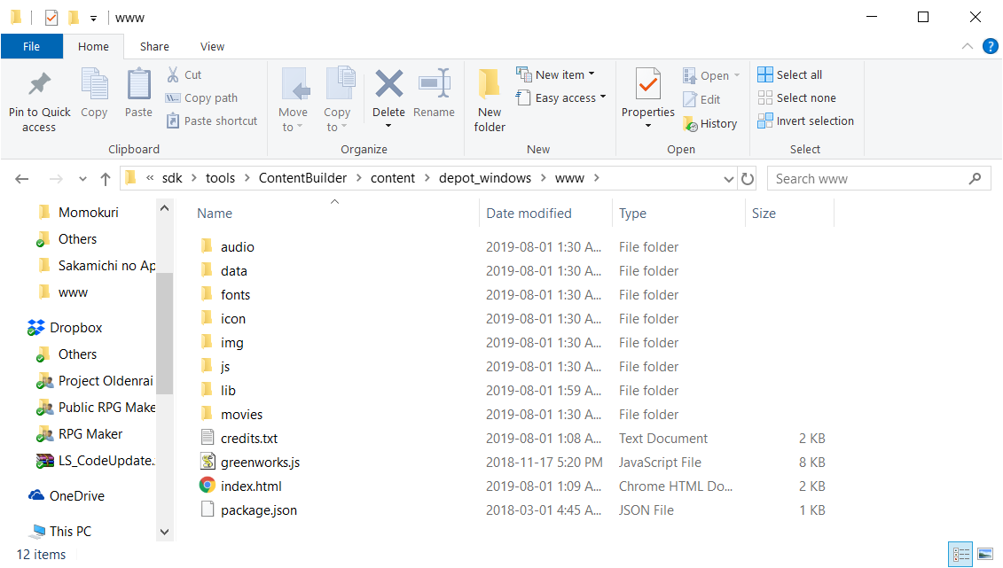Image resolution: width=1003 pixels, height=568 pixels.
Task: Click Open in the ribbon
Action: [x=710, y=75]
